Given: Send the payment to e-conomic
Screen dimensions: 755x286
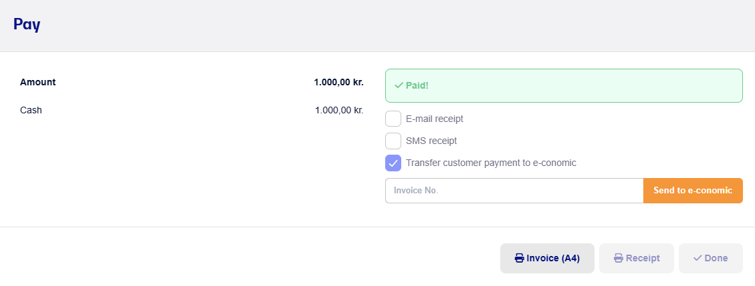Looking at the screenshot, I should (693, 191).
